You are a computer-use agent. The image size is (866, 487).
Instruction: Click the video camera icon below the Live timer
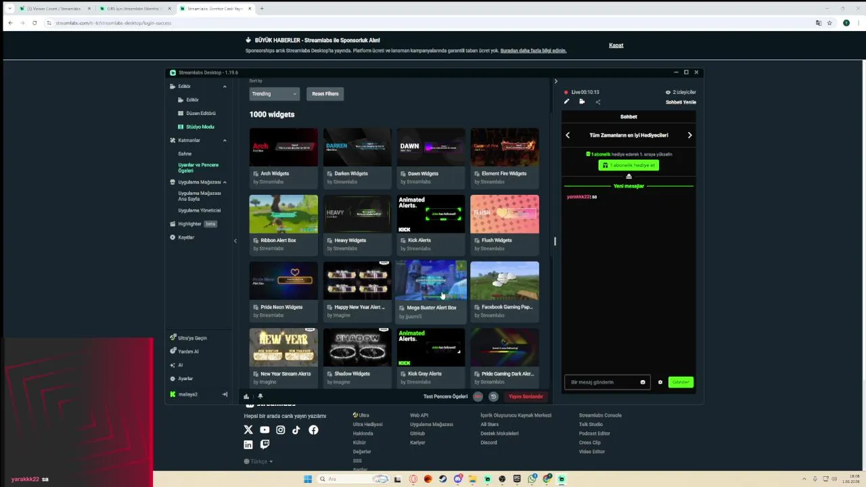[582, 101]
